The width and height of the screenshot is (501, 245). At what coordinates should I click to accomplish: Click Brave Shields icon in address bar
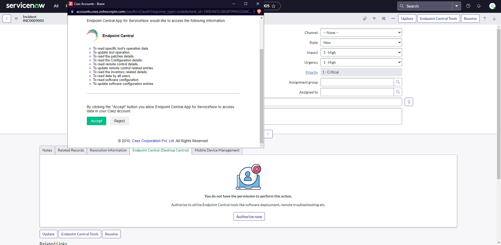pos(259,11)
